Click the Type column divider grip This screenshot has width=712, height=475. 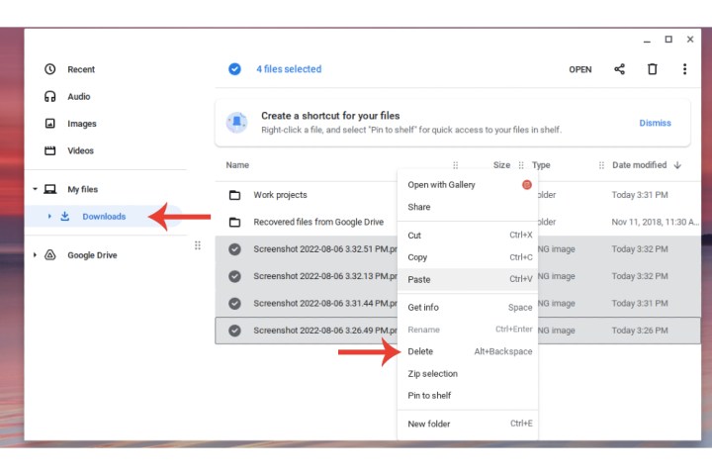pyautogui.click(x=601, y=165)
